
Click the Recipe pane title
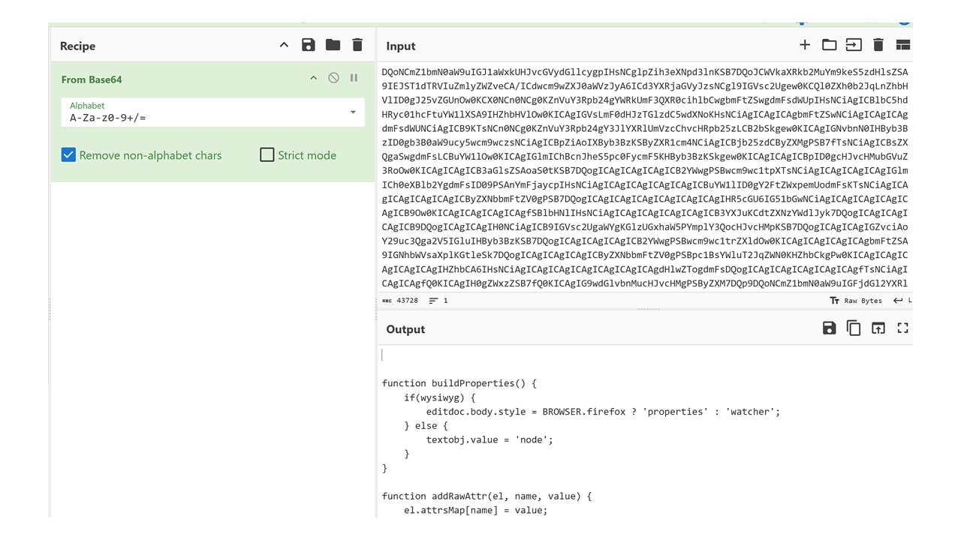pyautogui.click(x=77, y=46)
